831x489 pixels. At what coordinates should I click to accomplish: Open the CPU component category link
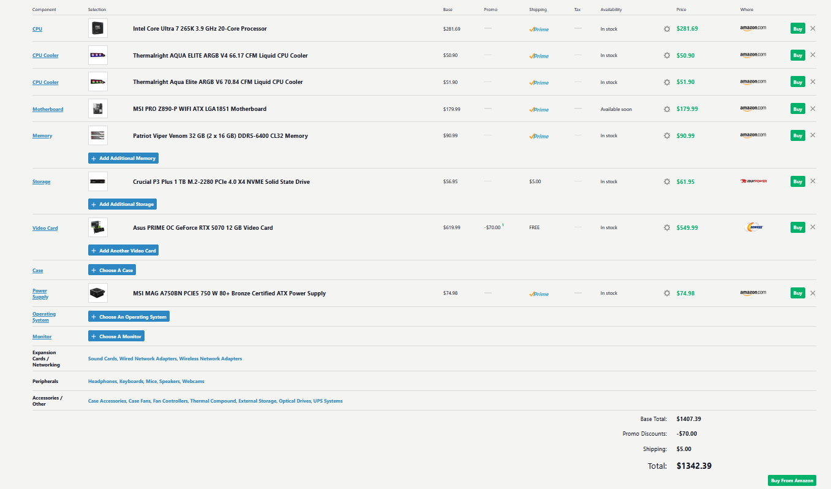pos(37,29)
